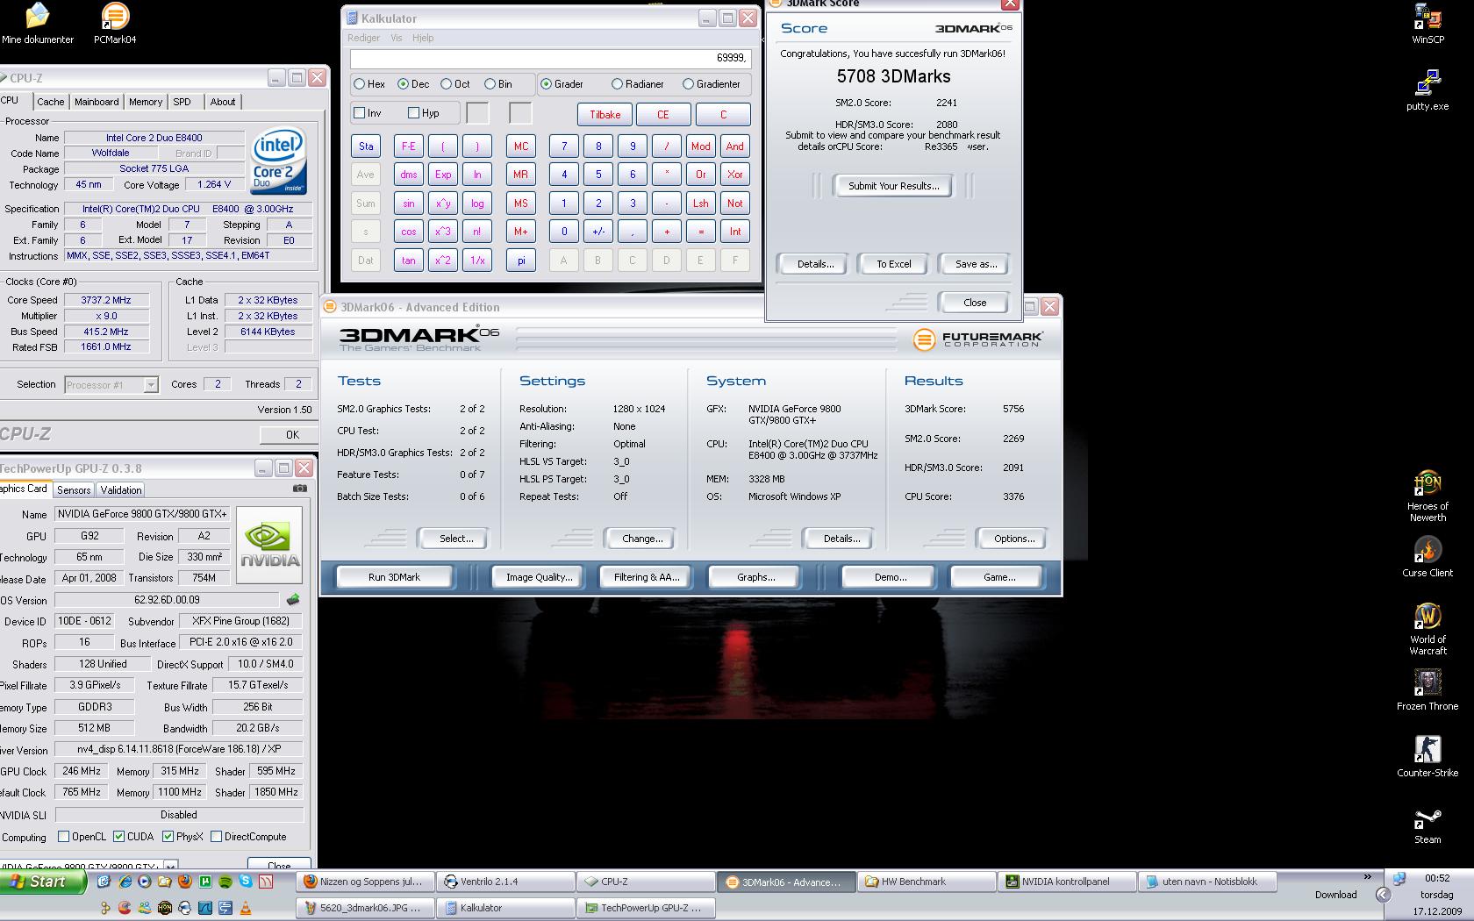Image resolution: width=1474 pixels, height=921 pixels.
Task: Toggle CUDA checkbox in GPU-Z
Action: (118, 837)
